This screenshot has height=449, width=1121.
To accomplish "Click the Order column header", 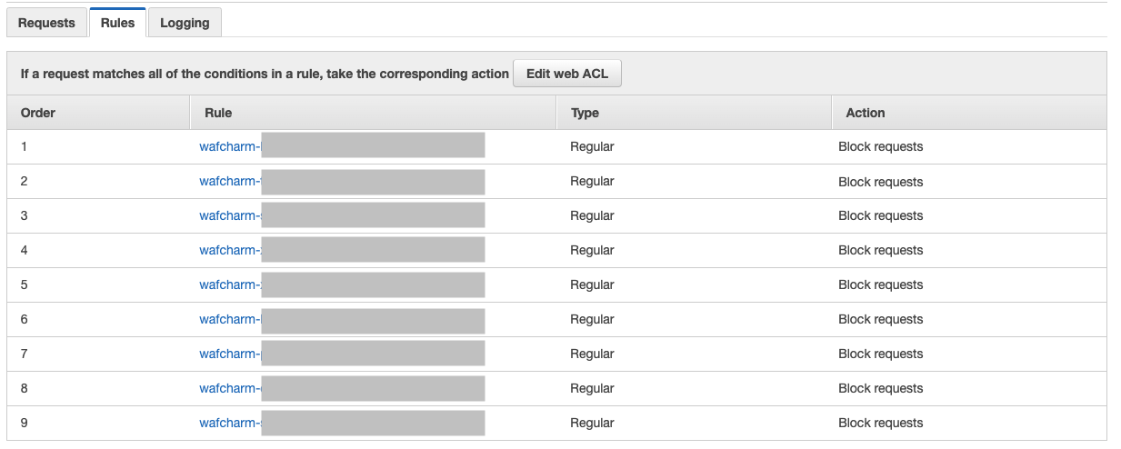I will pyautogui.click(x=38, y=113).
